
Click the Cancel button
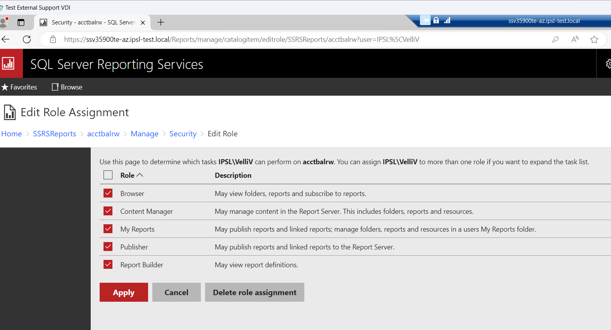[x=176, y=292]
